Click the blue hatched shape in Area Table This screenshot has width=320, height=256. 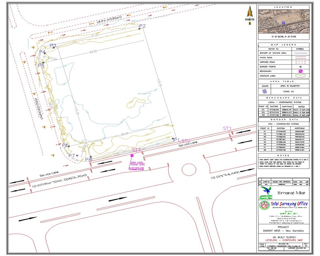(x=264, y=91)
